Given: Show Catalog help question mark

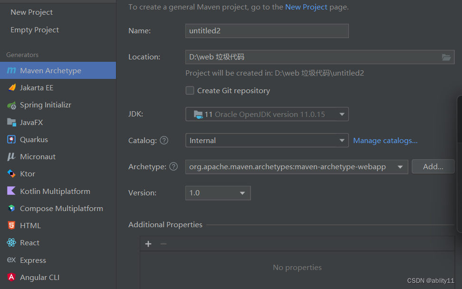Looking at the screenshot, I should pos(164,141).
